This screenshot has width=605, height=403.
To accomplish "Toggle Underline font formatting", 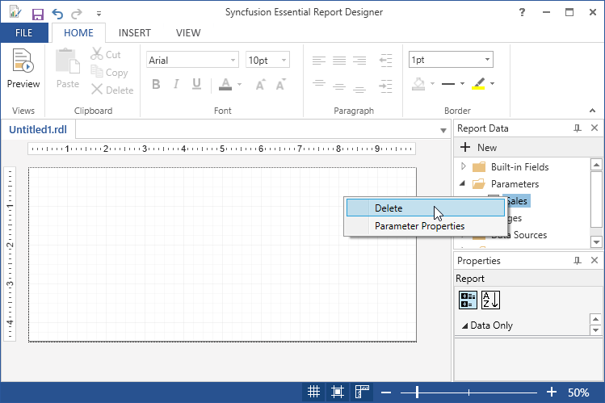I will tap(197, 85).
